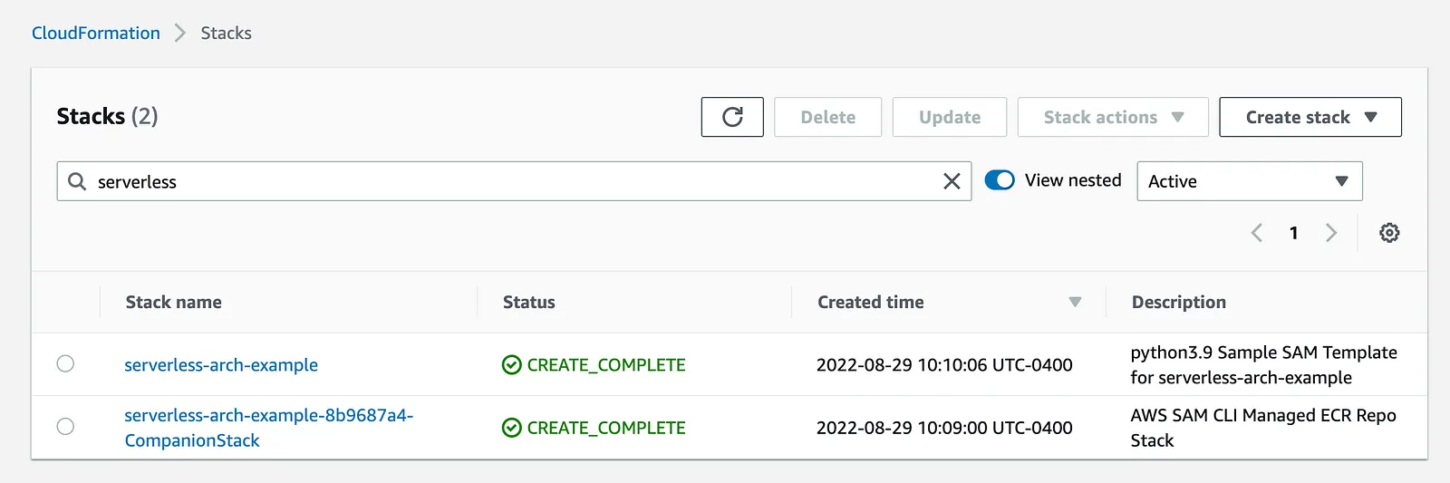1450x483 pixels.
Task: Go to next page of stacks
Action: [1330, 233]
